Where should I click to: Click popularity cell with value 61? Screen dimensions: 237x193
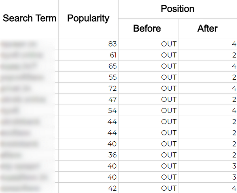click(x=88, y=55)
